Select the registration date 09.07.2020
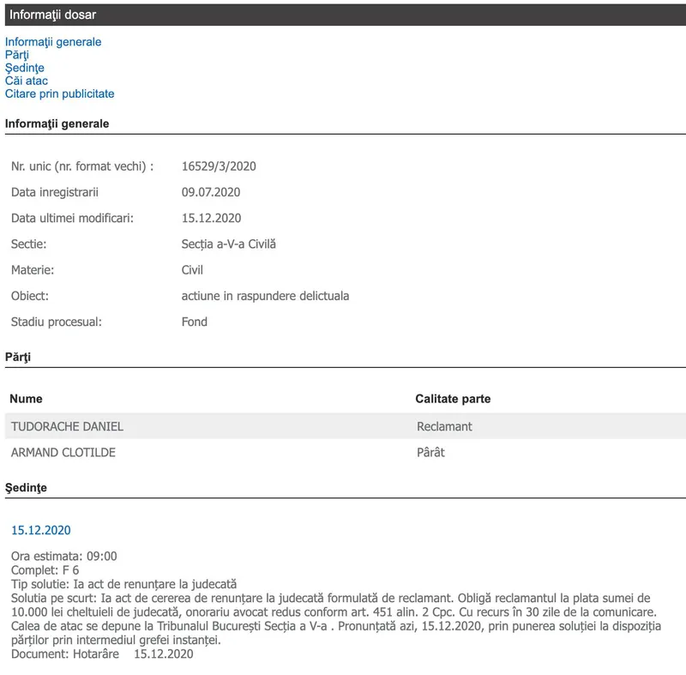This screenshot has width=686, height=675. [x=211, y=192]
